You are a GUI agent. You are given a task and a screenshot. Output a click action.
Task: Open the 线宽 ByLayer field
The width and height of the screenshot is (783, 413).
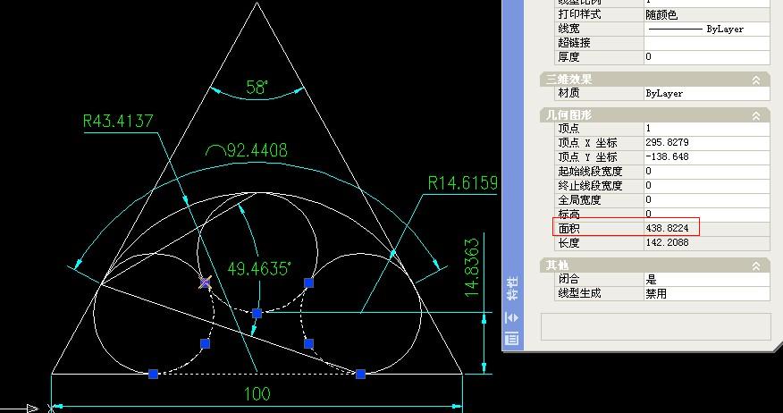707,29
